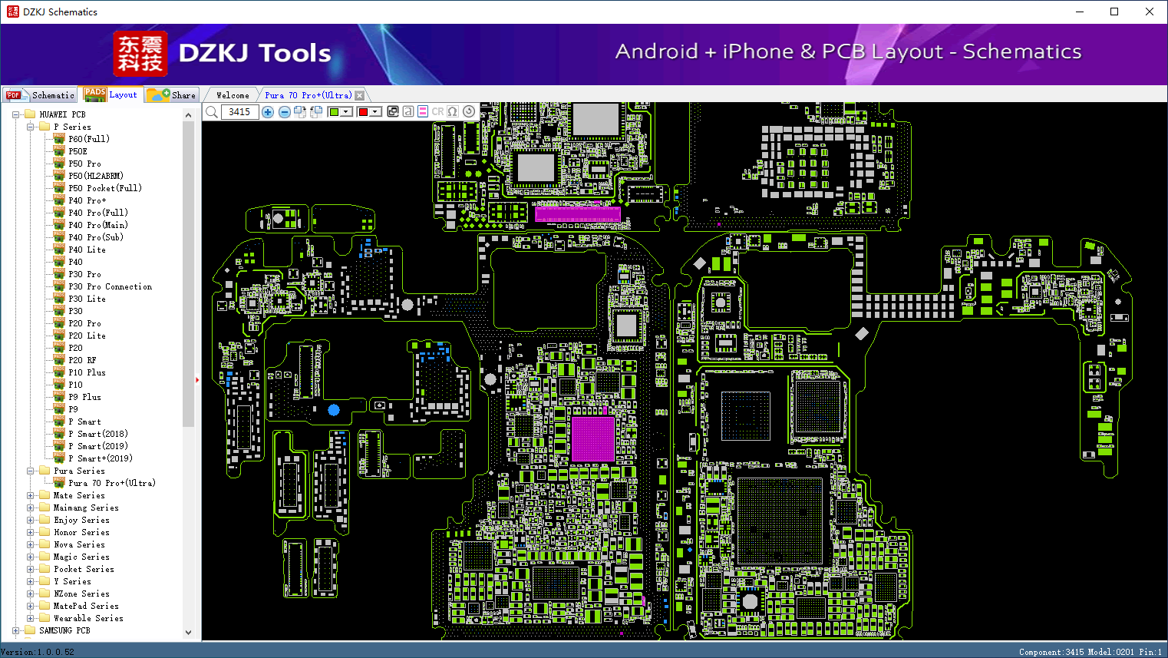Click the overlapping windows icon in toolbar
The width and height of the screenshot is (1168, 658).
click(393, 112)
